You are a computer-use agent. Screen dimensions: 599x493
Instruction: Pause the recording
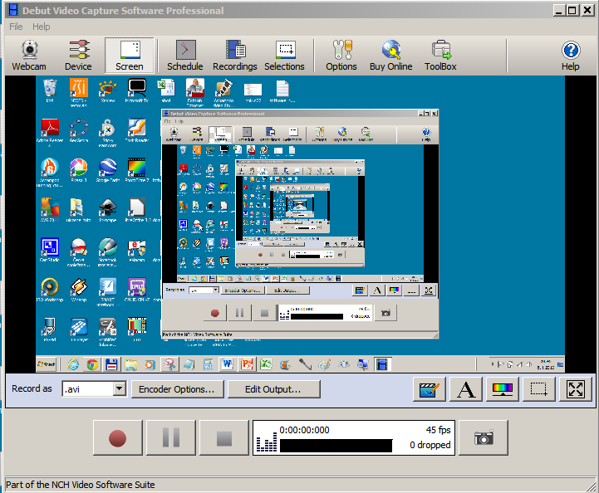point(171,437)
